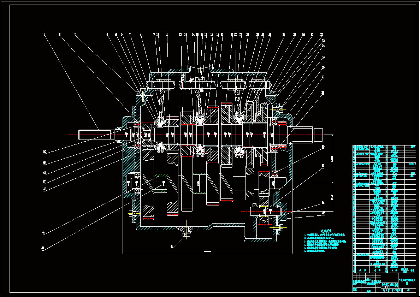The height and width of the screenshot is (297, 420).
Task: Select callout number 29
Action: tap(294, 35)
